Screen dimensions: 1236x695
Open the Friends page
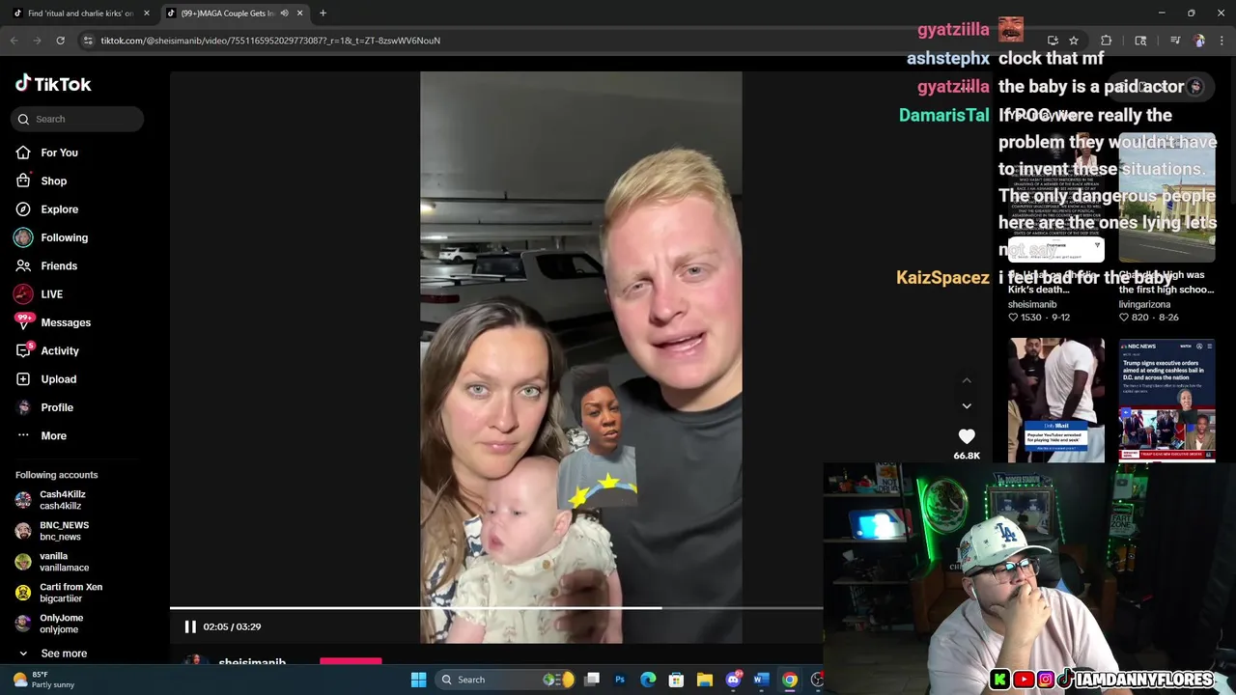coord(59,265)
